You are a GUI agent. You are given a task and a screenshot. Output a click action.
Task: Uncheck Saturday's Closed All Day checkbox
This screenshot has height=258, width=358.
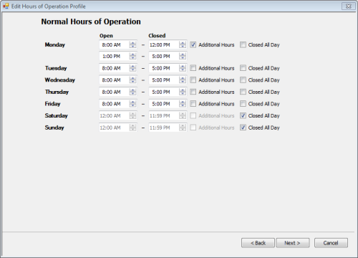pyautogui.click(x=243, y=115)
